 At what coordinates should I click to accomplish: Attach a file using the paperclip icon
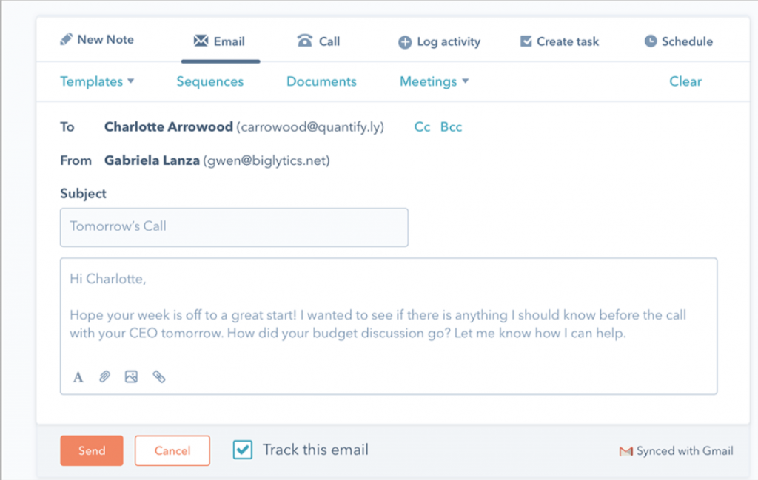click(104, 376)
